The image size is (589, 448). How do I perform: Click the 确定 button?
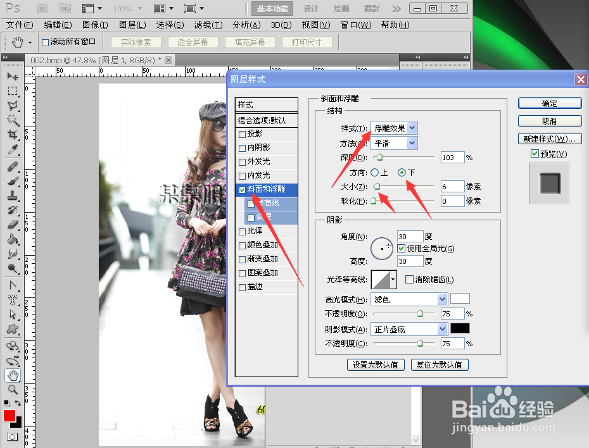(x=550, y=104)
